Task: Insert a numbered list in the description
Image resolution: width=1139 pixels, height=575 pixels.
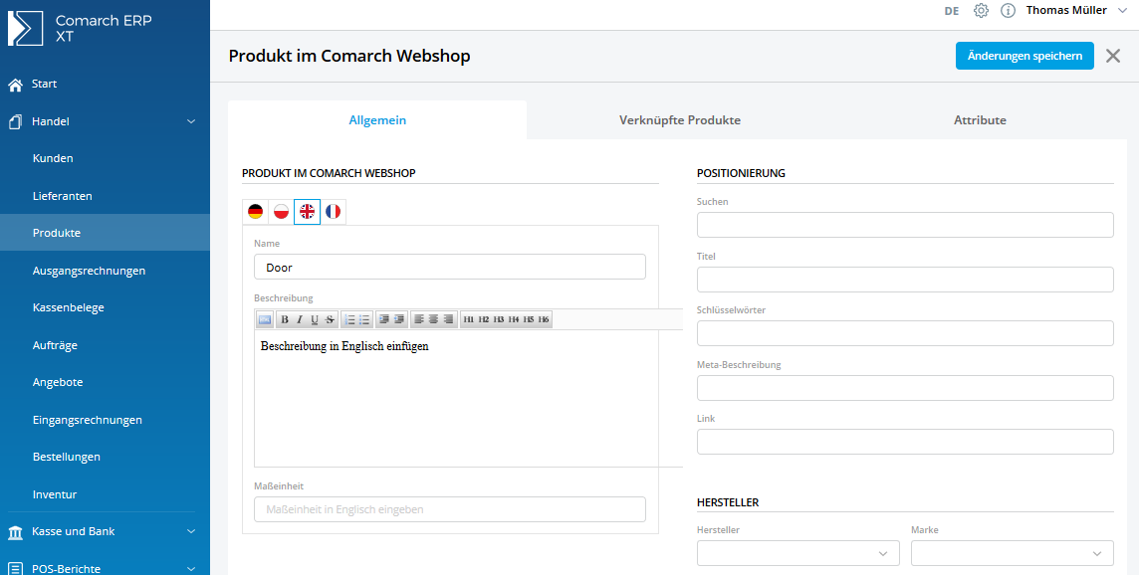Action: point(349,319)
